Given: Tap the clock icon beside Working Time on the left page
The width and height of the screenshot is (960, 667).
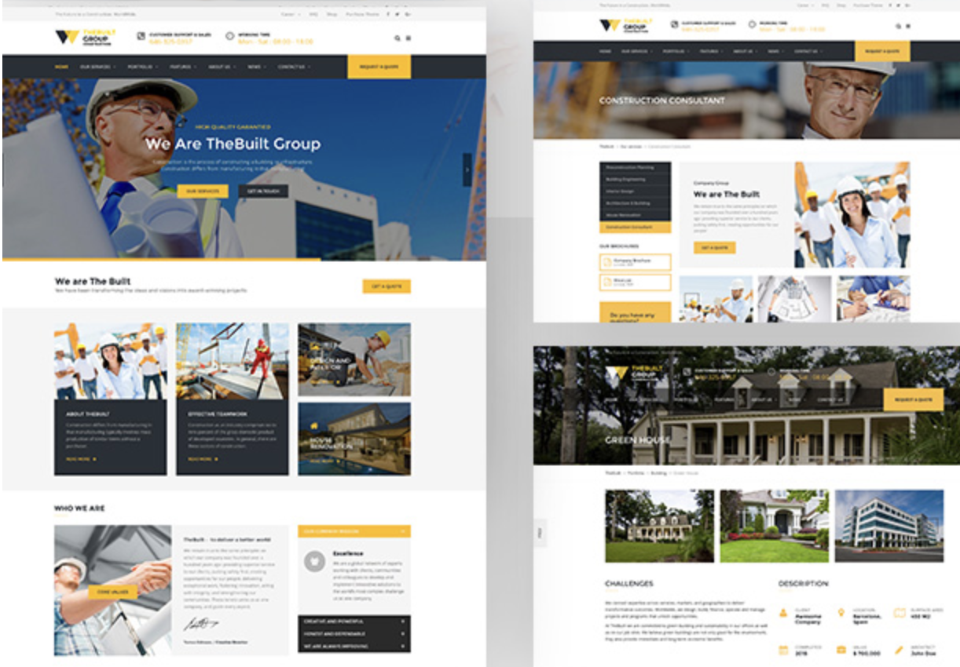Looking at the screenshot, I should click(230, 35).
